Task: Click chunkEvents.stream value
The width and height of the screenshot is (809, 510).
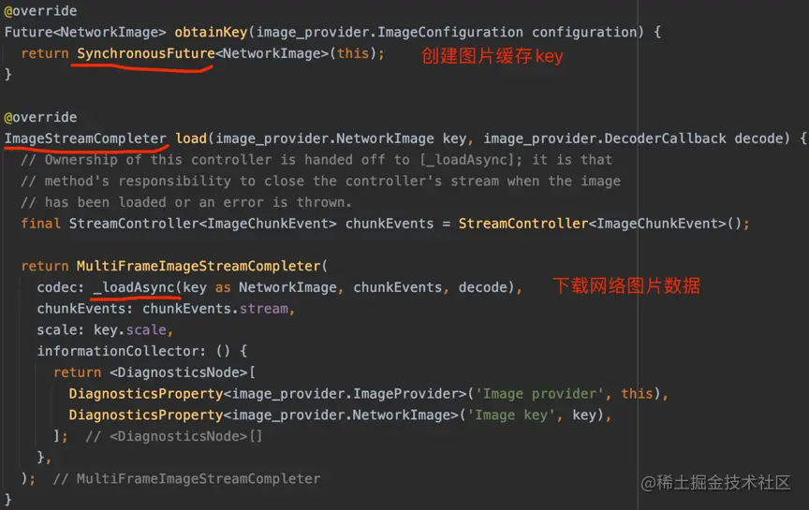Action: click(215, 309)
